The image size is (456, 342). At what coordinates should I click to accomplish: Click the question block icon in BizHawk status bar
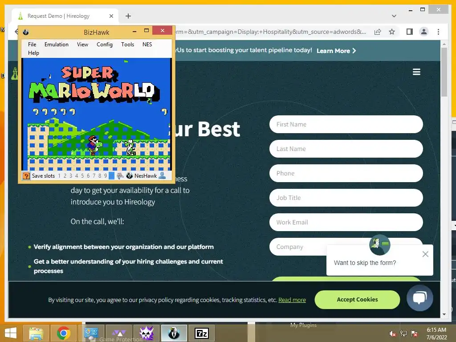pos(26,175)
